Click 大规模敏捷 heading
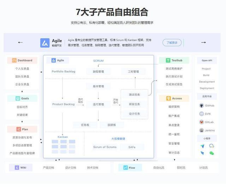The width and height of the screenshot is (226, 187). coord(118,139)
